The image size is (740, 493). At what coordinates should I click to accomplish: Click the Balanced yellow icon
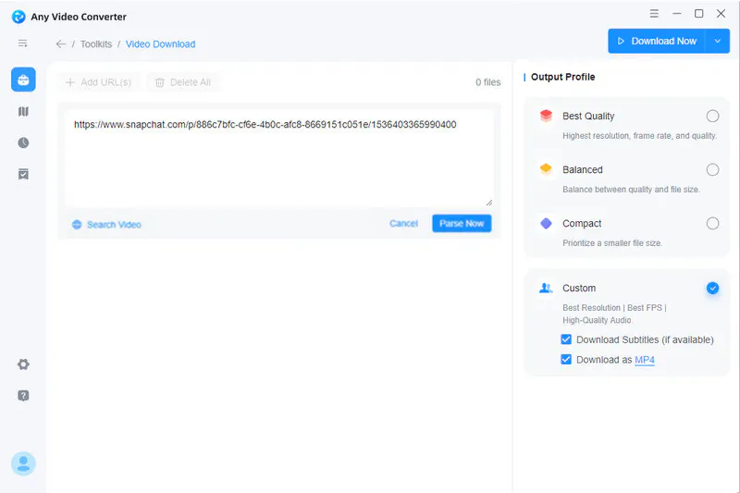(546, 169)
